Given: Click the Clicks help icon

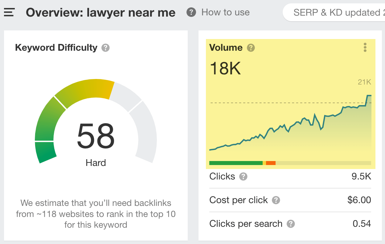Looking at the screenshot, I should 243,177.
